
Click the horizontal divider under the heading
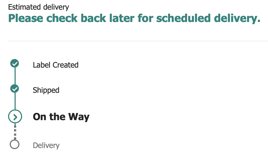coord(138,41)
